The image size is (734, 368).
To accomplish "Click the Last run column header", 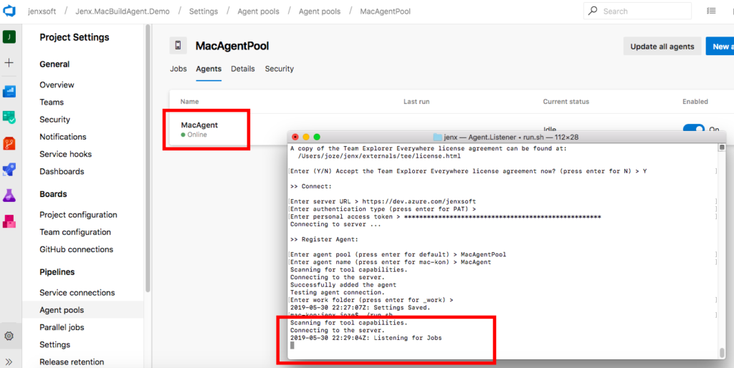I will [416, 102].
